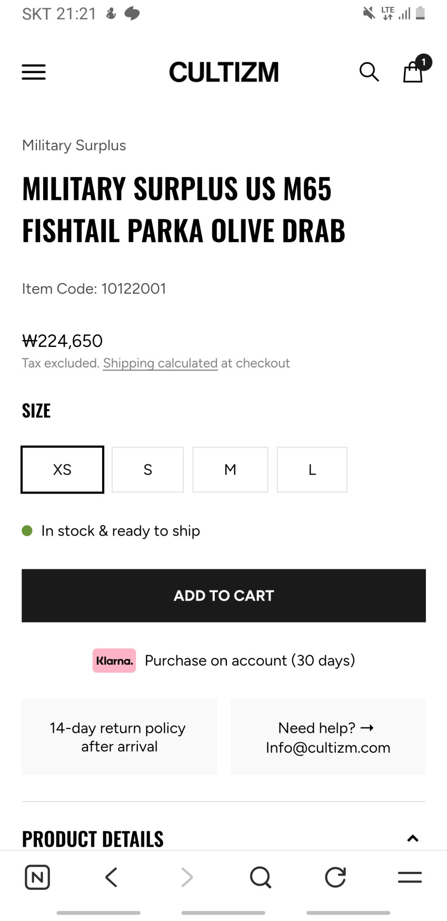The image size is (447, 921).
Task: Click the Military Surplus category link
Action: (74, 146)
